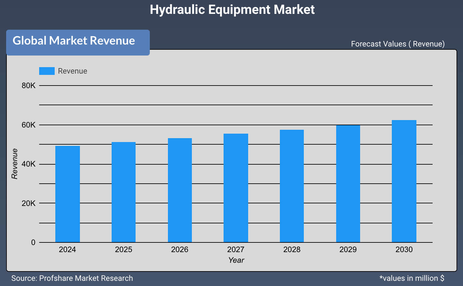The height and width of the screenshot is (286, 463).
Task: Click the 2026 x-axis label
Action: coord(180,250)
